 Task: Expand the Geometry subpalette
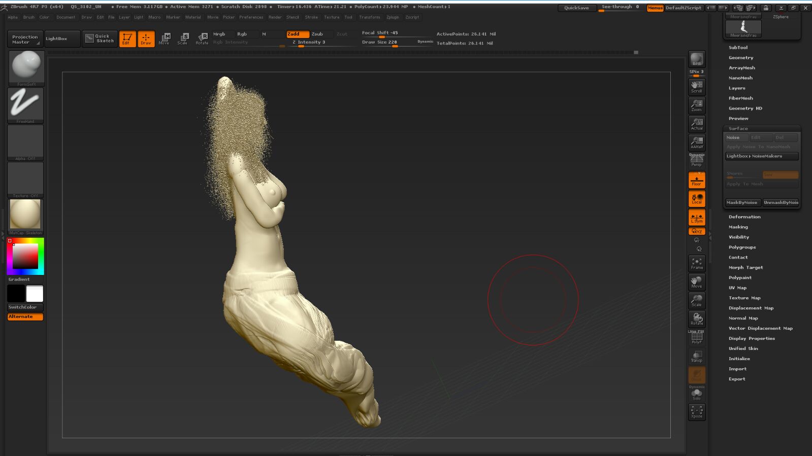coord(741,58)
